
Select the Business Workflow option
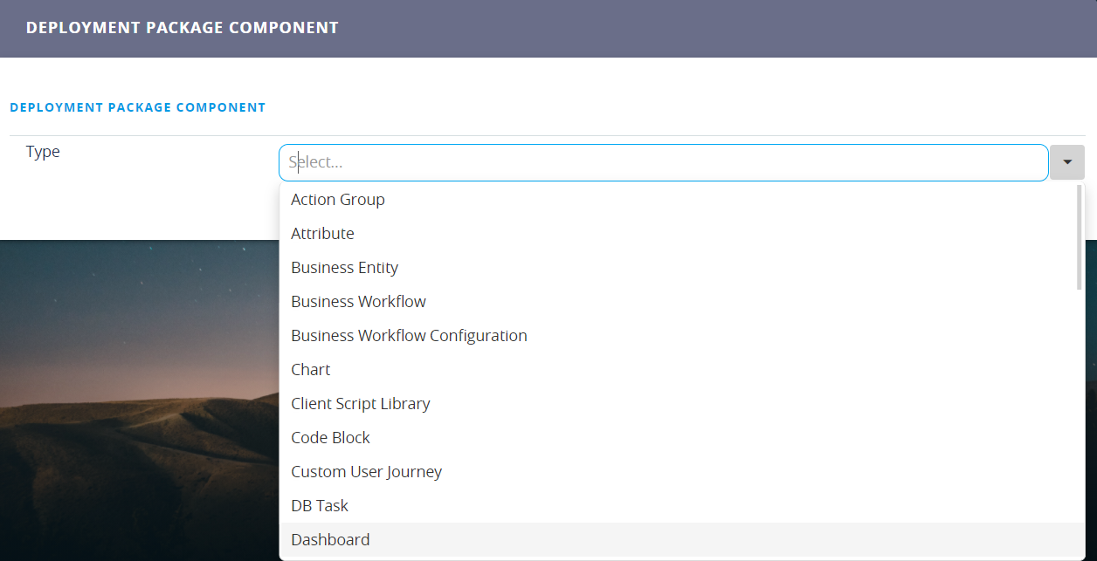point(358,302)
